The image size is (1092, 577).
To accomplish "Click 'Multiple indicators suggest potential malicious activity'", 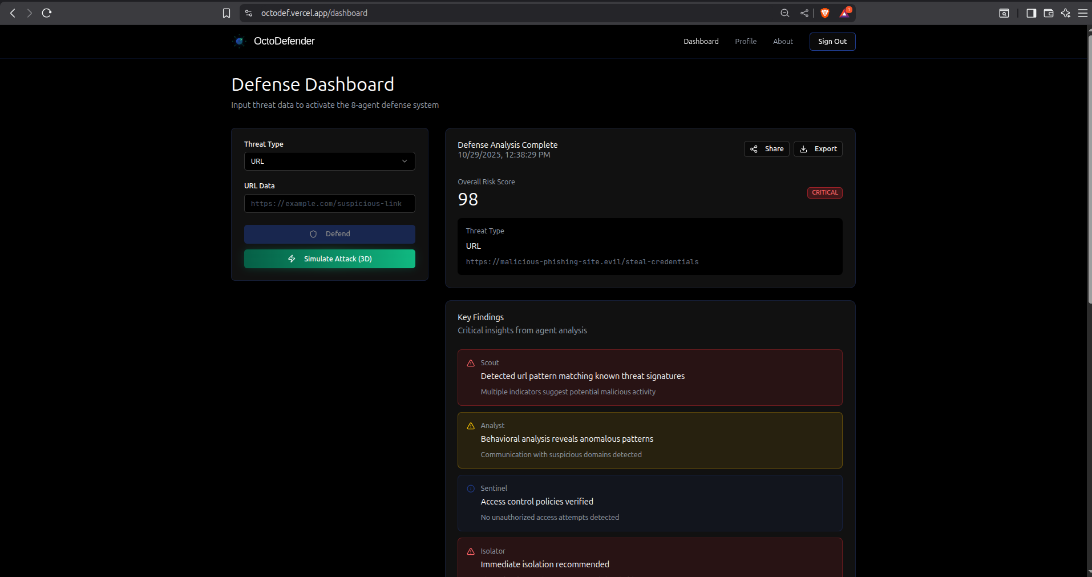I will click(568, 392).
